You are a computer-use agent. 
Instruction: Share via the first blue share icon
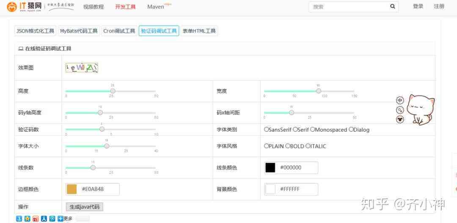pos(19,218)
